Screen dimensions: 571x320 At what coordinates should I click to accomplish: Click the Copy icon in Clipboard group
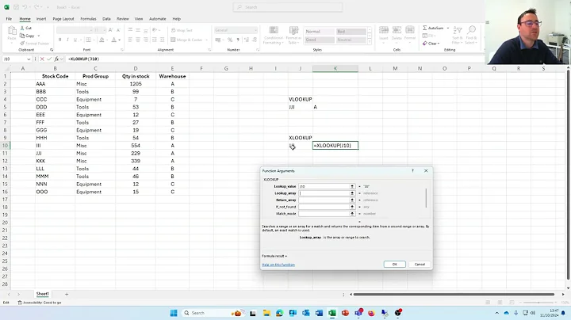pos(22,36)
